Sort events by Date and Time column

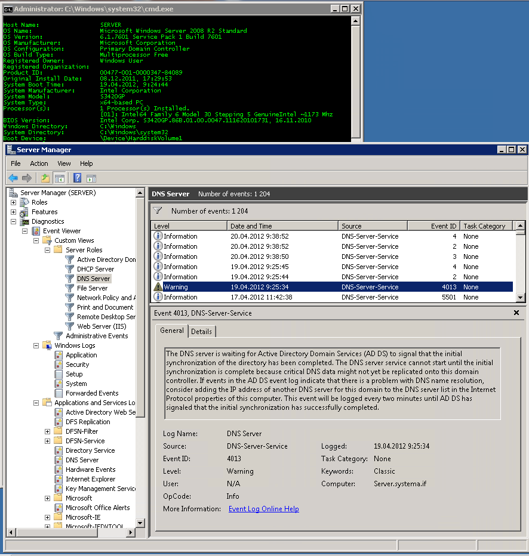pos(282,226)
